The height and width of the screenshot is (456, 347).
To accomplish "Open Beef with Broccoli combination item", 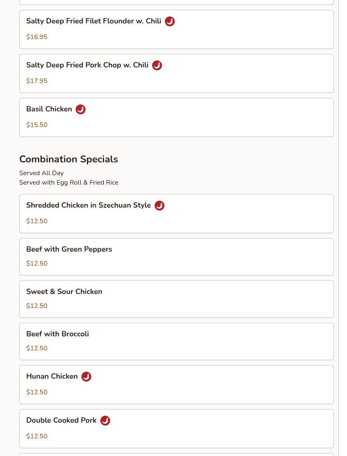I will coord(58,334).
